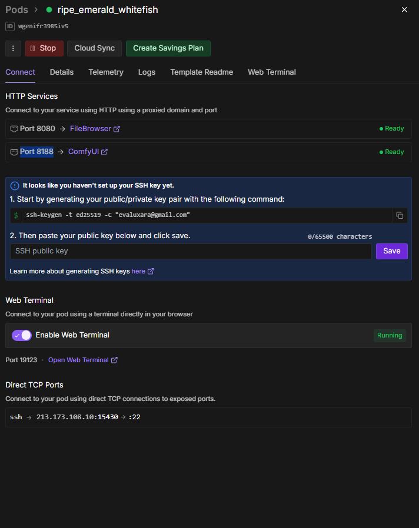The height and width of the screenshot is (528, 419).
Task: Go to the Logs tab
Action: (147, 72)
